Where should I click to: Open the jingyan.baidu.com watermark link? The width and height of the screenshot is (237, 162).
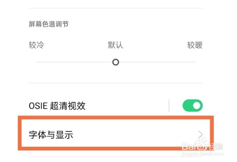[203, 154]
